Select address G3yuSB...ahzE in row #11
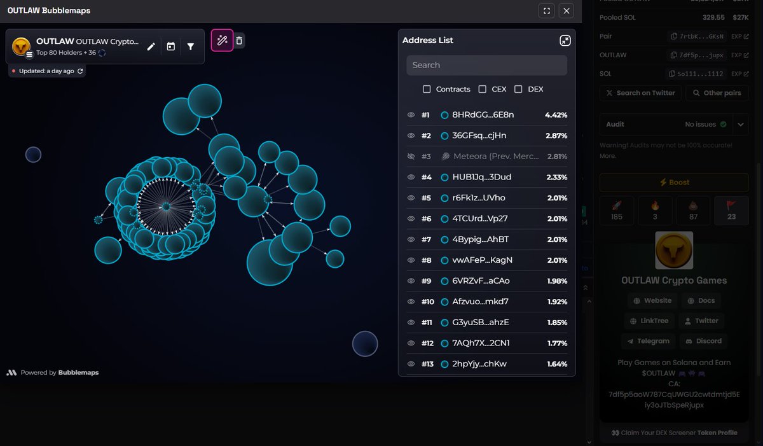This screenshot has height=446, width=763. coord(480,323)
